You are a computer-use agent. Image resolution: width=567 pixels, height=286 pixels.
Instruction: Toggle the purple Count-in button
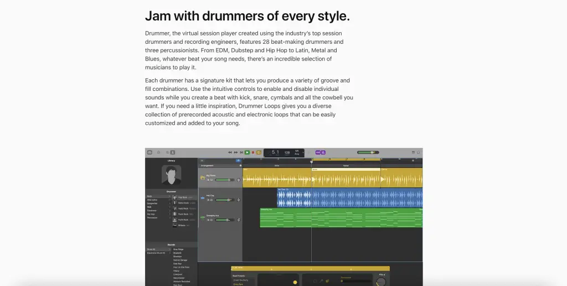coord(318,152)
